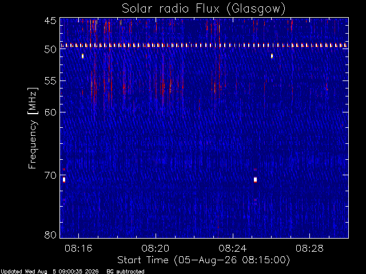Select the "Frequency [MHz]" y-axis label

pyautogui.click(x=33, y=128)
